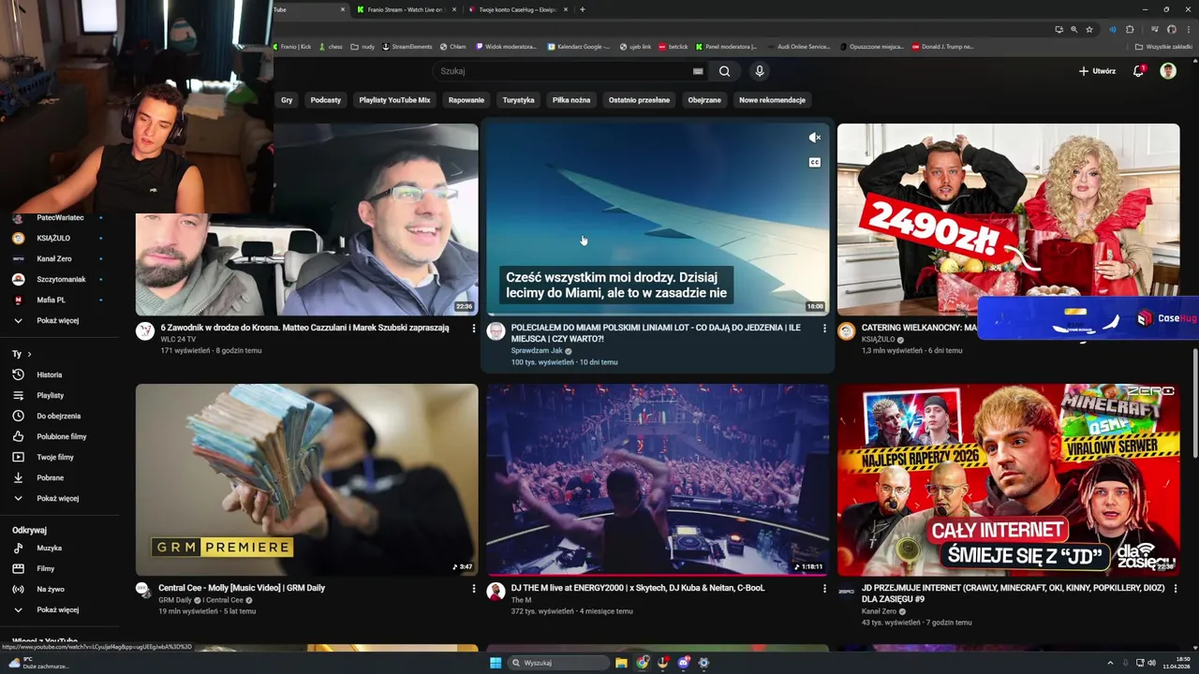Switch to Twoje konto CaseHug tab
This screenshot has height=674, width=1199.
[x=517, y=9]
